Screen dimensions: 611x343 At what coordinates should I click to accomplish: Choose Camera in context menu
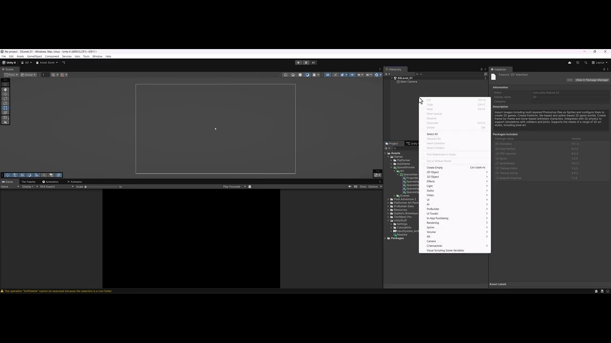(x=455, y=241)
